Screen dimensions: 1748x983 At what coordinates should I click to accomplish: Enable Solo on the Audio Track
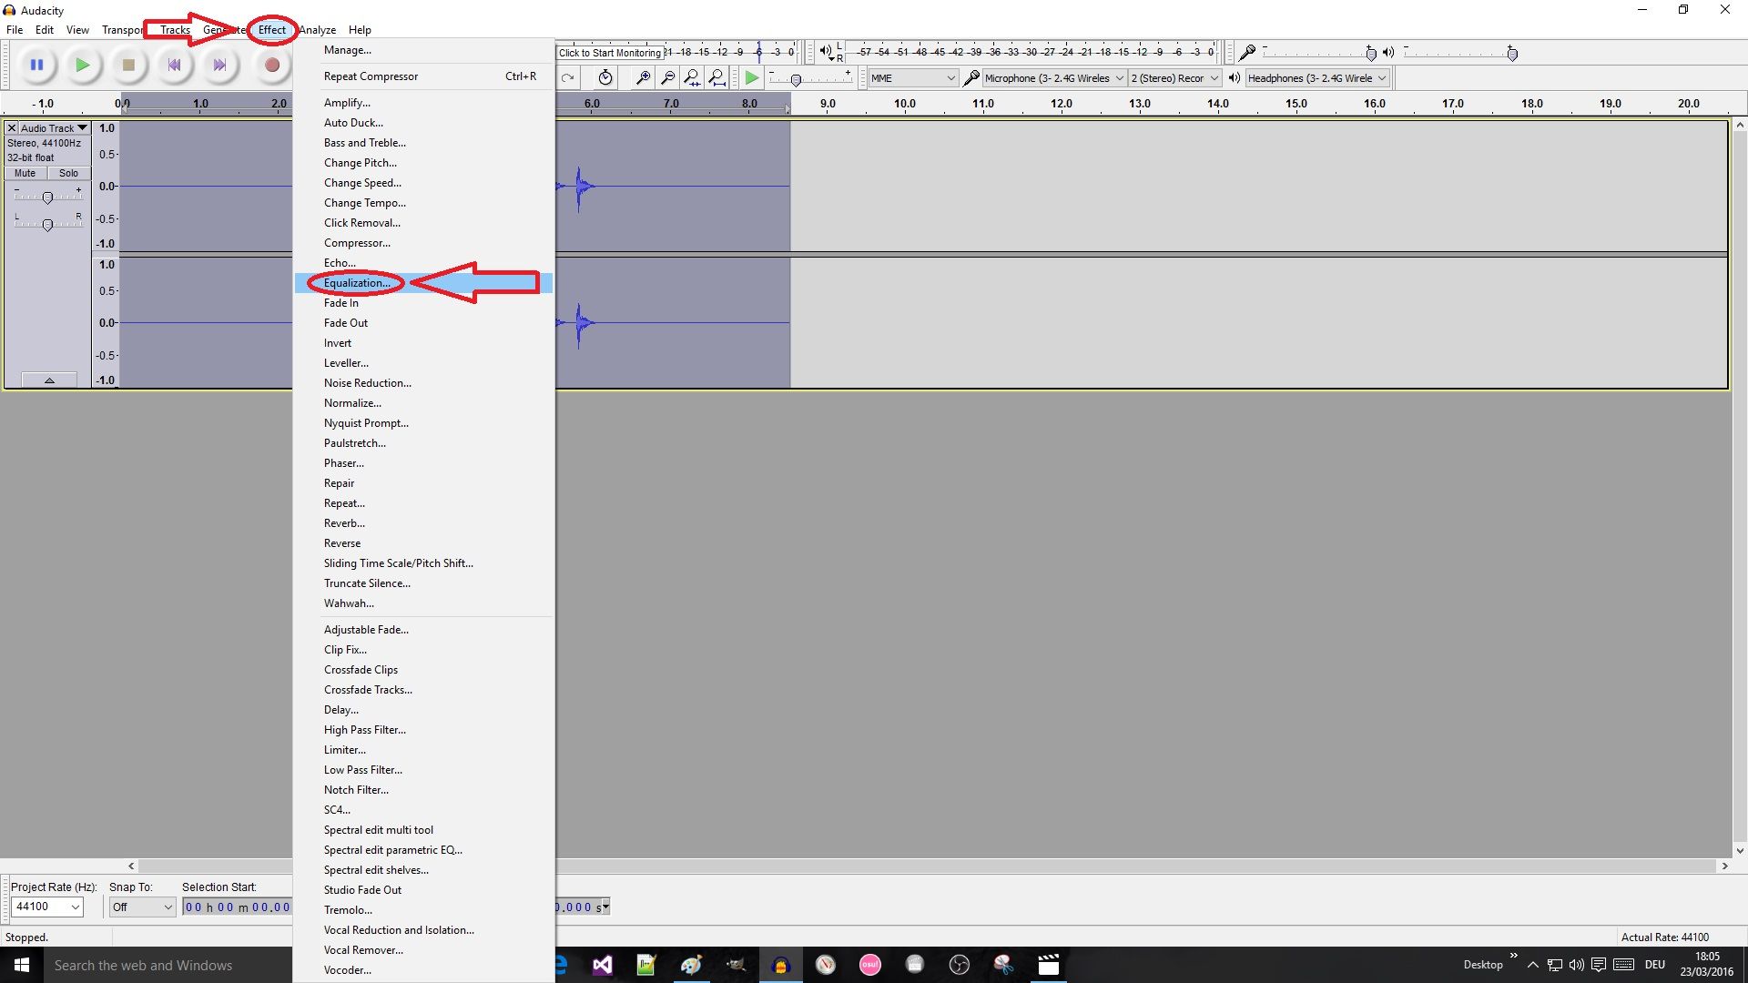[68, 173]
